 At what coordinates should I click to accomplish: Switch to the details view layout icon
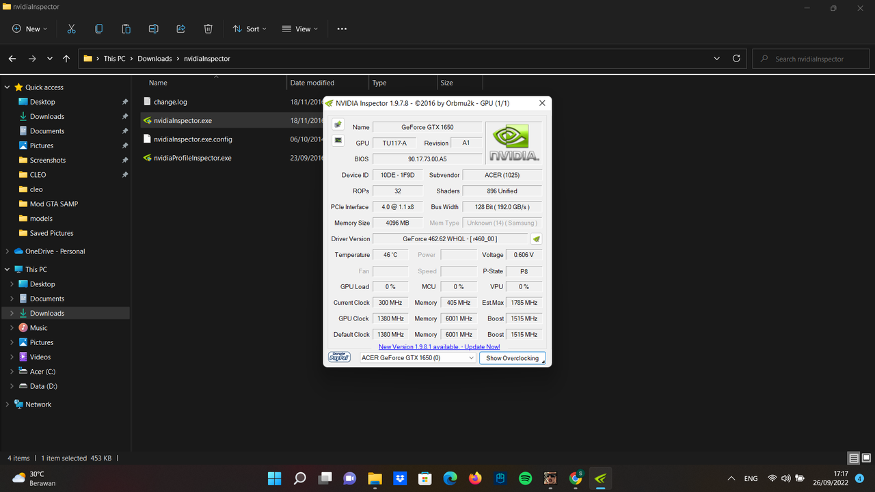(x=854, y=458)
